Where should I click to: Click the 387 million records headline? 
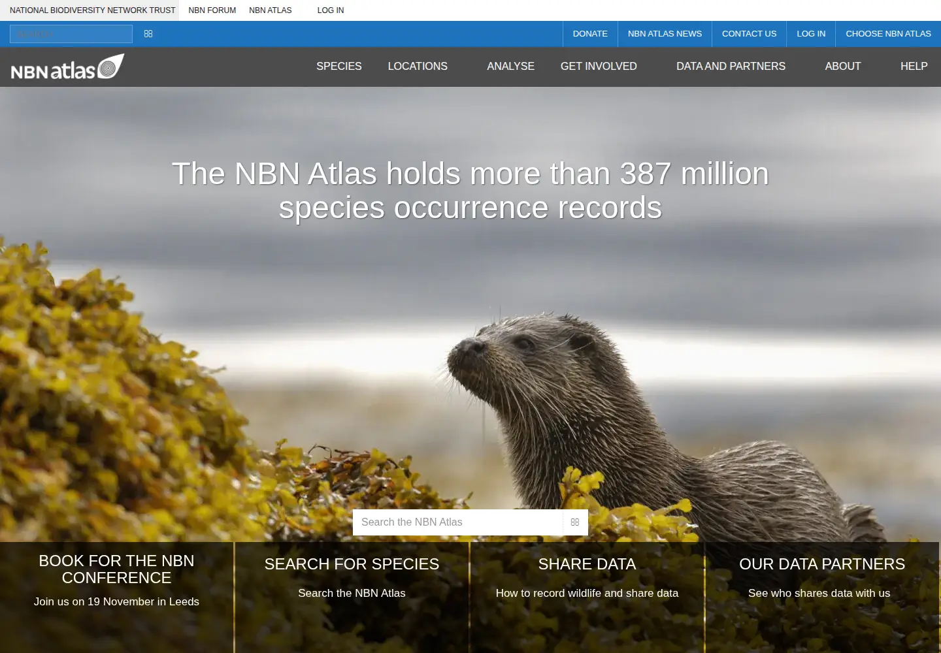tap(470, 191)
